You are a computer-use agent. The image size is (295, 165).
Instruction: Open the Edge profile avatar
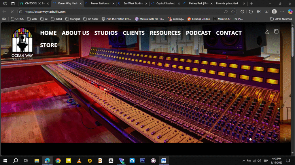click(x=274, y=12)
